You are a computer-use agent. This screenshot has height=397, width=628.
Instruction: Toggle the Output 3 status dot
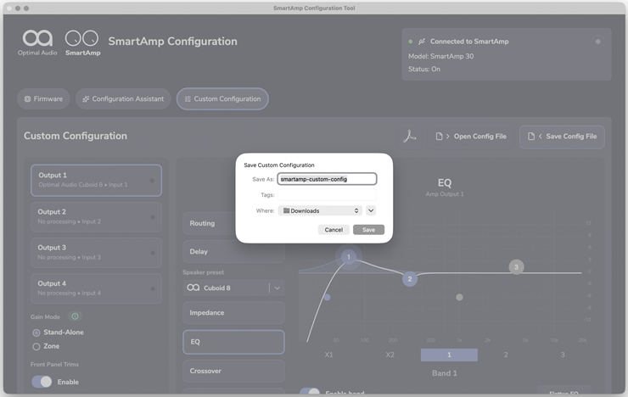153,253
